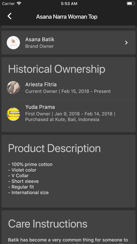Tap the Product Description heading
The image size is (137, 244).
point(54,148)
